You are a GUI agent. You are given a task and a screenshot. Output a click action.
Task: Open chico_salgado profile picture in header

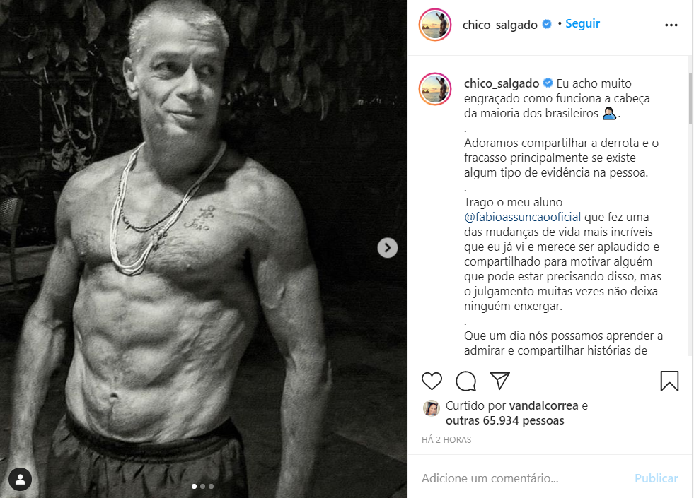pyautogui.click(x=435, y=25)
